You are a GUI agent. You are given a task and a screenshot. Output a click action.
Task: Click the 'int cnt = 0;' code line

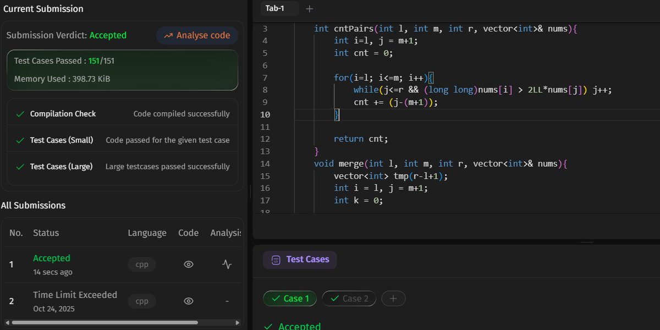pos(364,53)
